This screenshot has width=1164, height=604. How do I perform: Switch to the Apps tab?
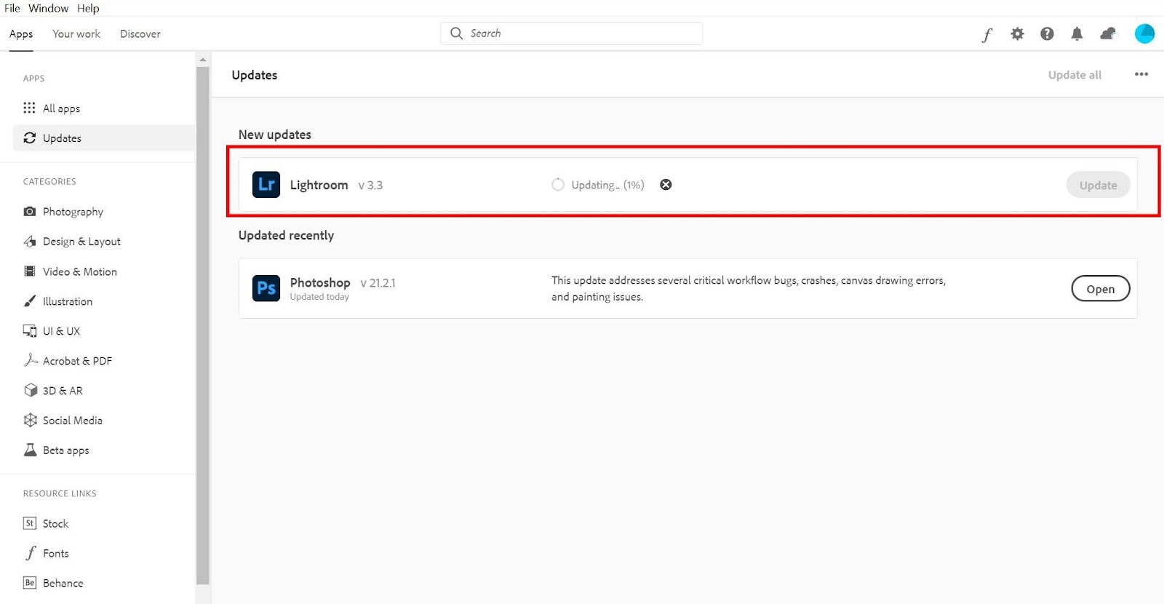click(21, 33)
